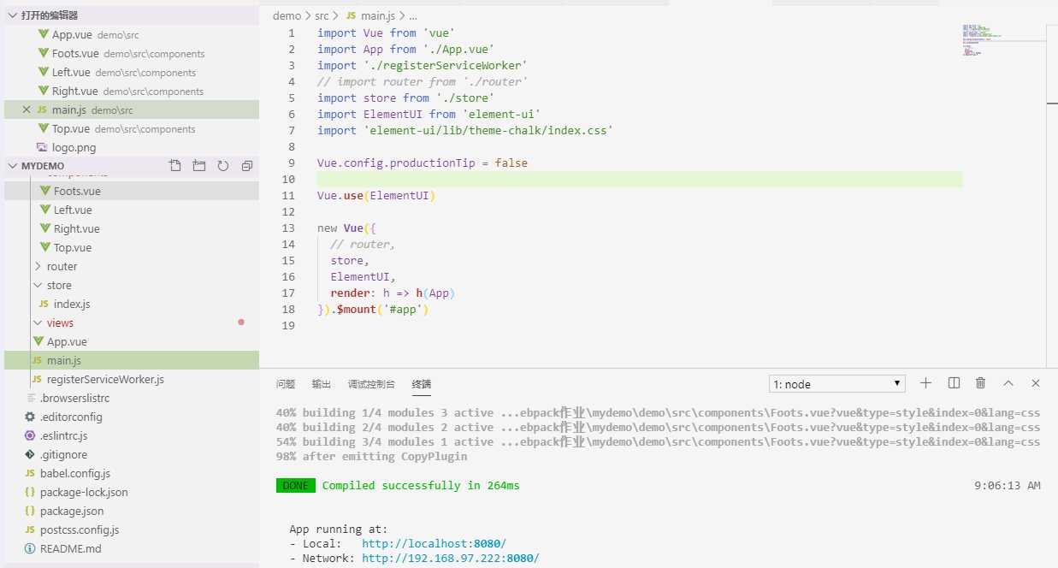This screenshot has width=1058, height=568.
Task: Maximize the terminal panel with the up chevron
Action: [1008, 383]
